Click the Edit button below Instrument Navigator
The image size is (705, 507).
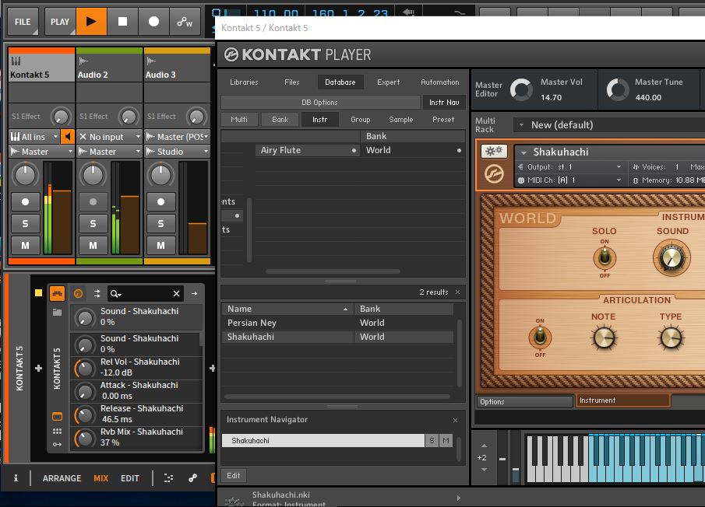[234, 476]
